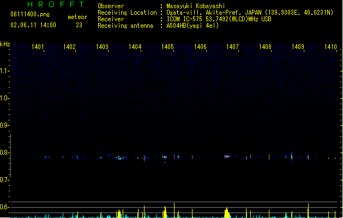The height and width of the screenshot is (218, 343).
Task: Click the 1408 time marker
Action: point(265,47)
